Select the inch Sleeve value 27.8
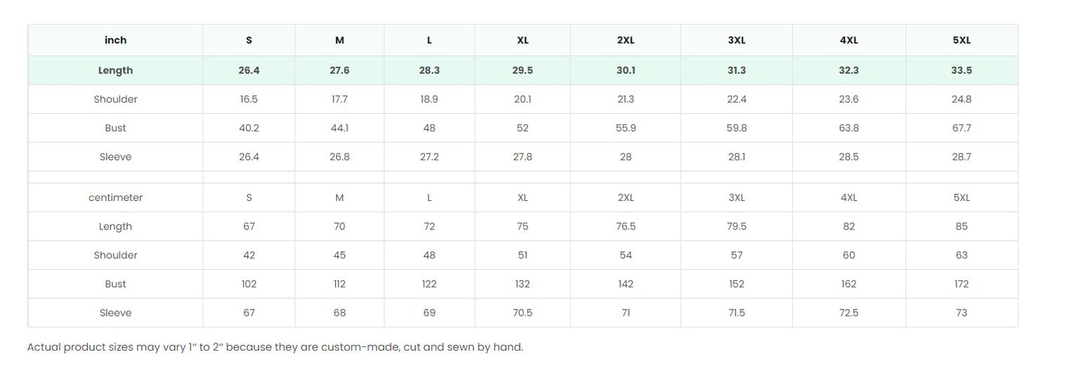Screen dimensions: 1084x371 (522, 157)
